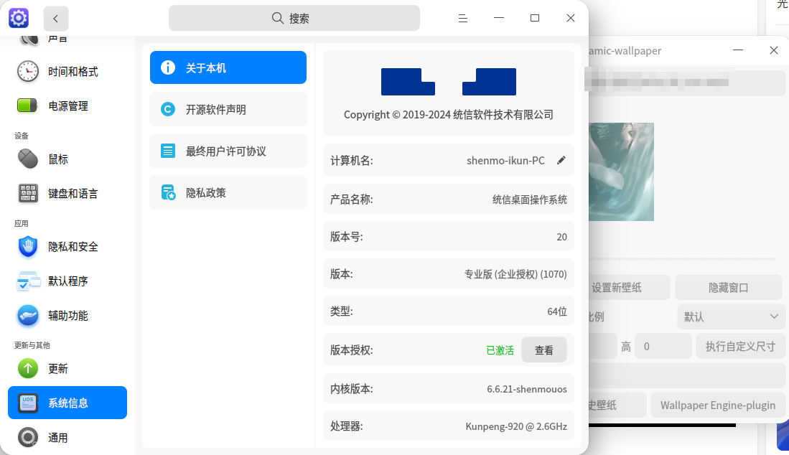Image resolution: width=789 pixels, height=455 pixels.
Task: Open Privacy Policy (隐私政策) page
Action: pos(228,192)
